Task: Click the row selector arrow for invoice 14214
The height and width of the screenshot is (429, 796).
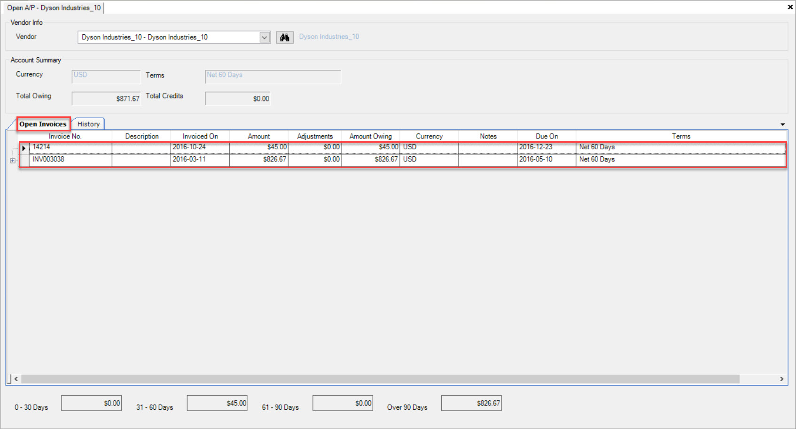Action: point(24,148)
